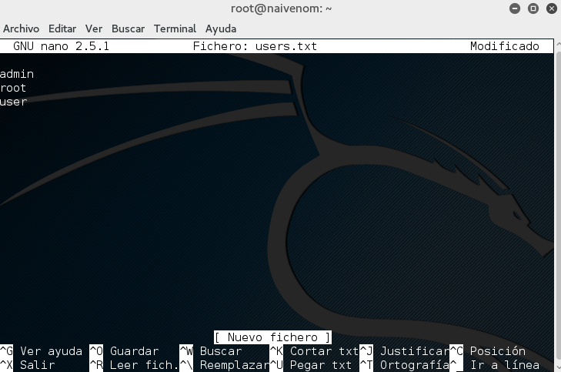Image resolution: width=561 pixels, height=372 pixels.
Task: Click the ^_ Ir a línea shortcut
Action: (495, 365)
